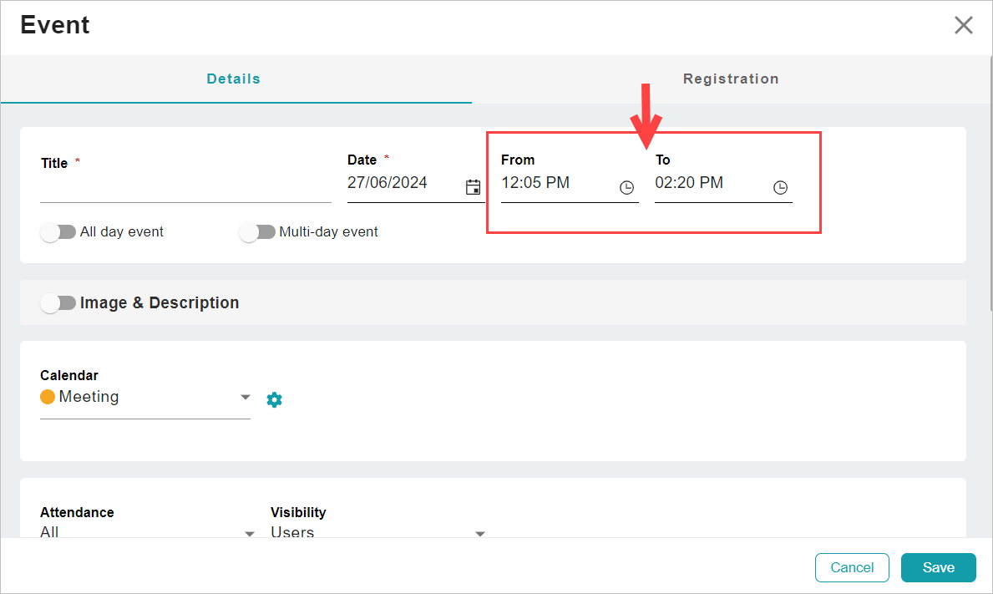The height and width of the screenshot is (594, 993).
Task: Select the Event dialog heading text
Action: click(55, 25)
